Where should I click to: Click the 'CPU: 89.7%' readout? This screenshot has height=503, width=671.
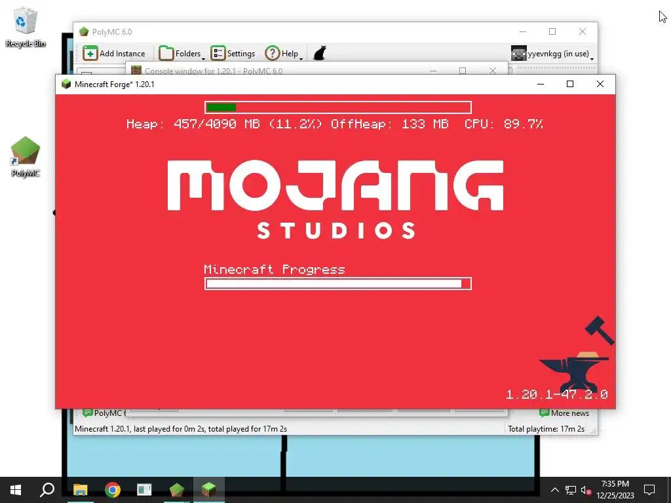click(x=504, y=124)
